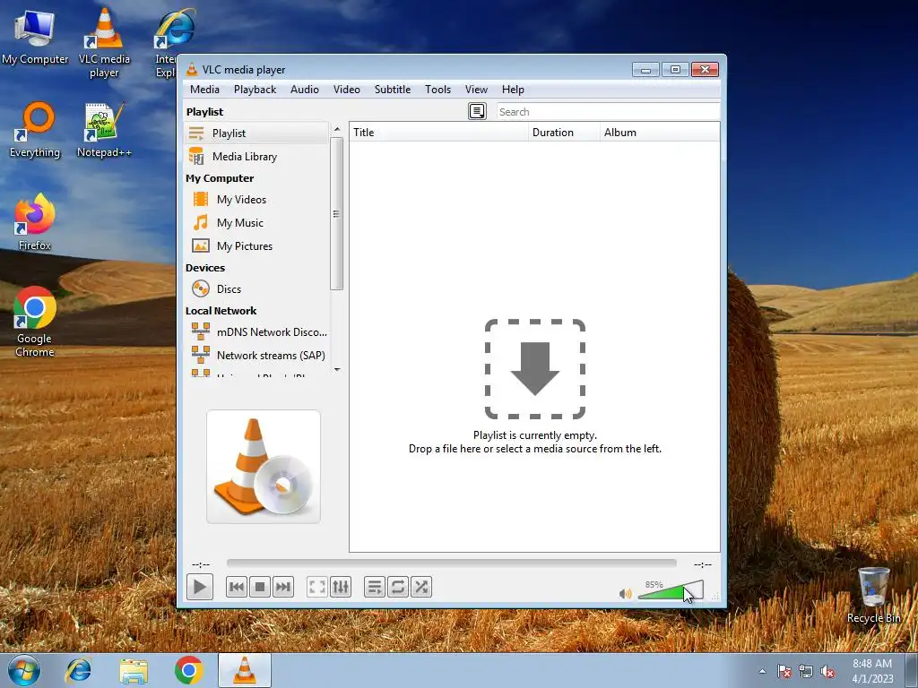Open the Subtitle menu
Screen dimensions: 918x688
(393, 90)
